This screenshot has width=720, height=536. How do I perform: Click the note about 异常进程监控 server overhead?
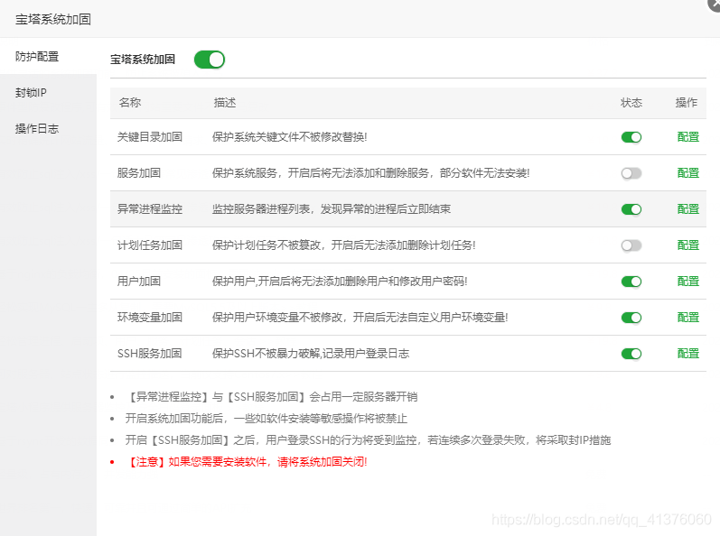click(271, 397)
